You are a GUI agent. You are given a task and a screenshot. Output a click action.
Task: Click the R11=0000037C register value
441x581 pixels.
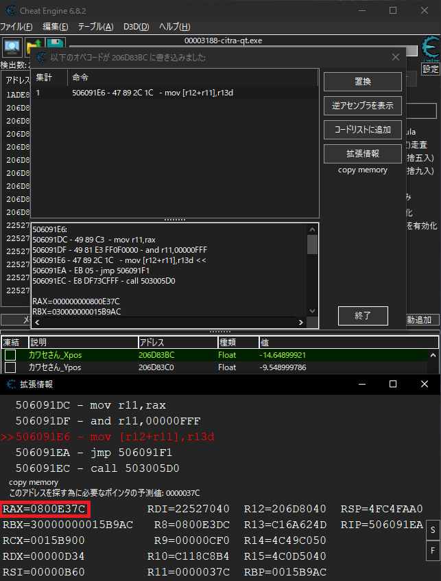(x=189, y=572)
